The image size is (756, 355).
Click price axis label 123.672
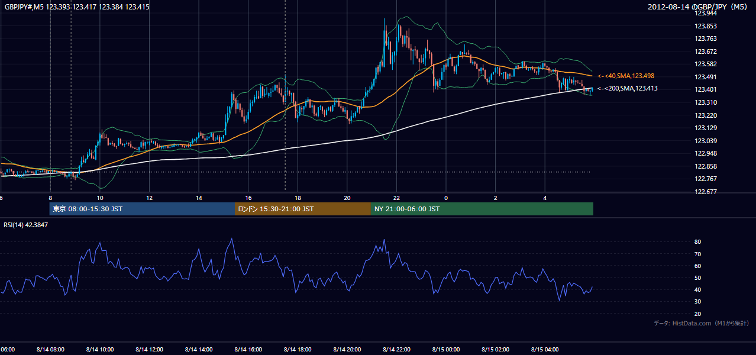pos(705,51)
